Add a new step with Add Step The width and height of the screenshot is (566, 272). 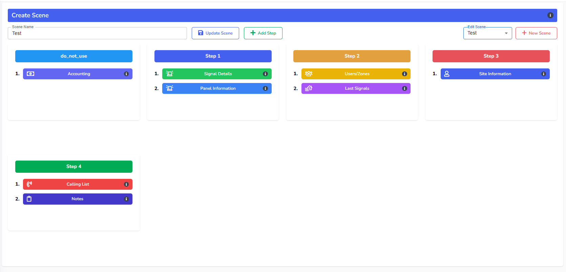click(x=263, y=33)
